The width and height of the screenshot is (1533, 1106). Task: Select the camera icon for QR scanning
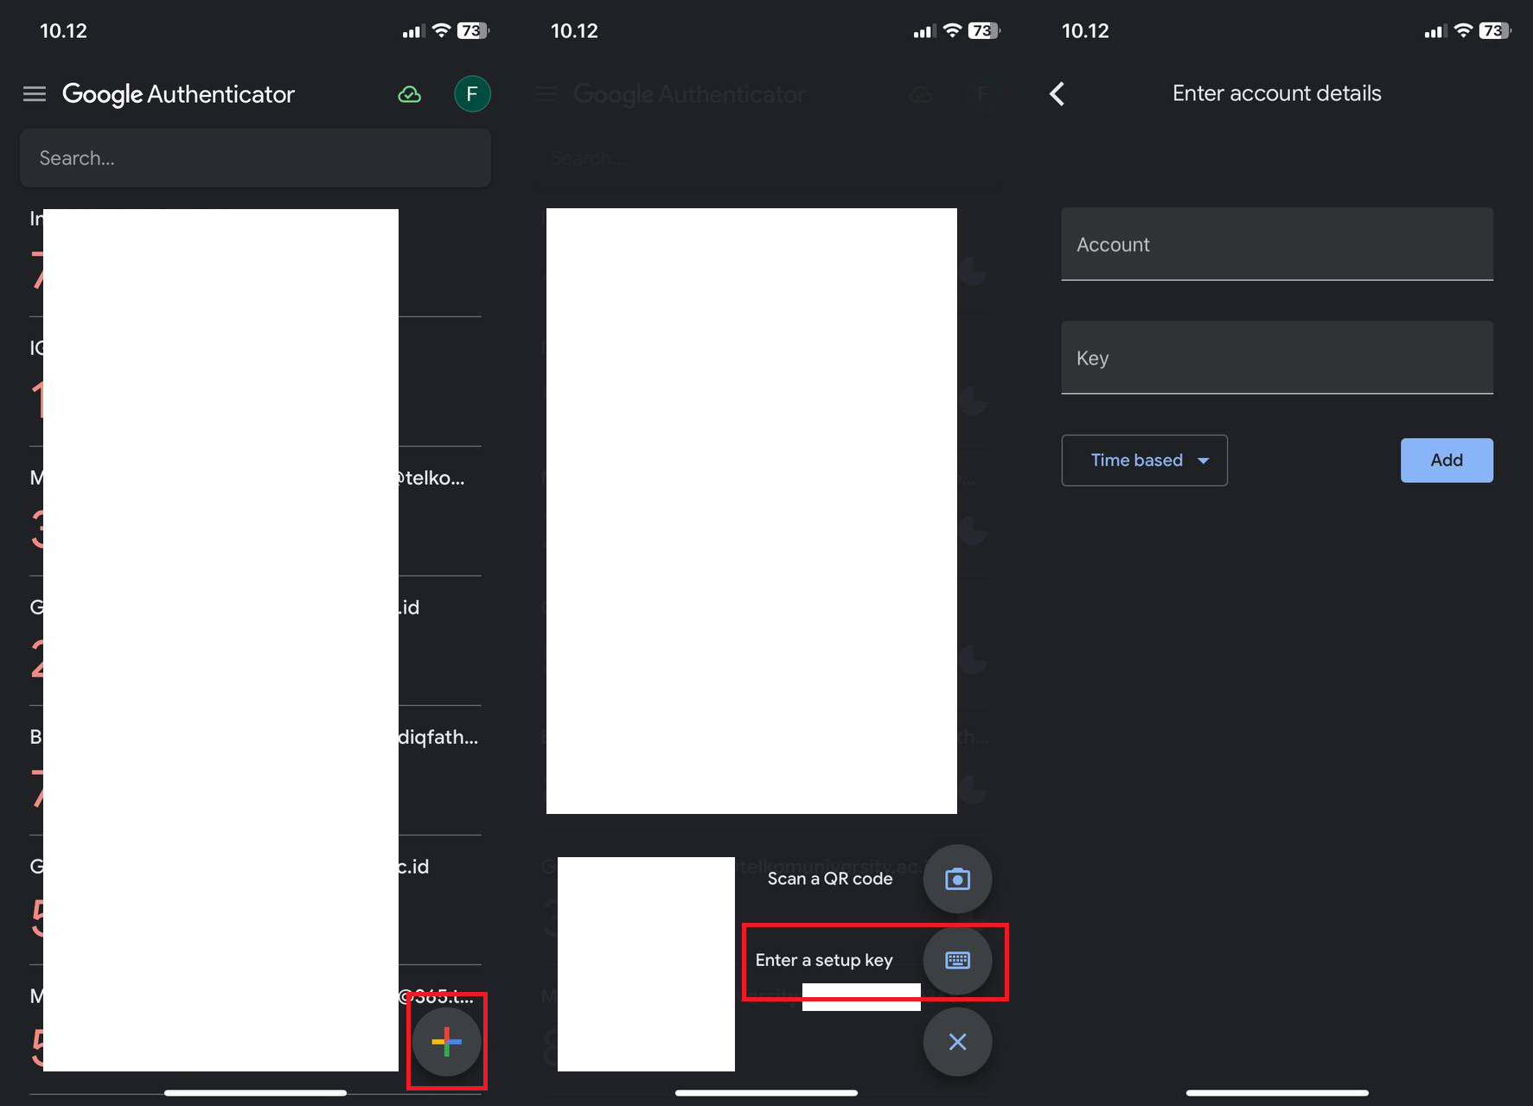coord(957,879)
